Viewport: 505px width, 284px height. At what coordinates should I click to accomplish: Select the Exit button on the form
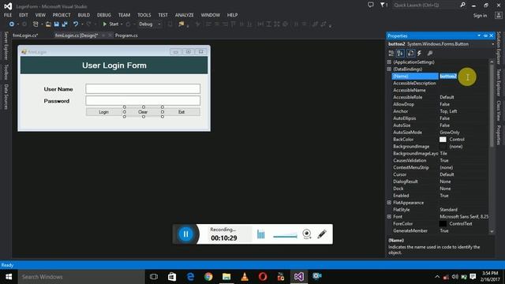[x=181, y=112]
